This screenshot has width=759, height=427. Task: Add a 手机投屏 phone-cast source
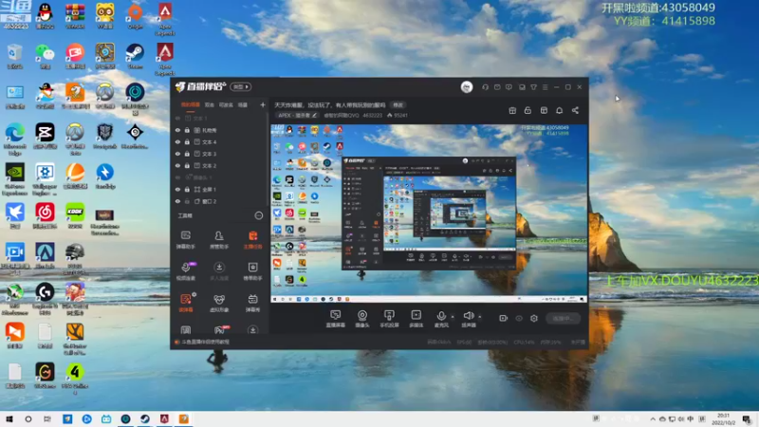coord(389,319)
